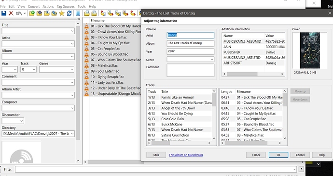Screen dimensions: 333x176
Task: Click the Filename to Filename convert icon
Action: coord(118,13)
